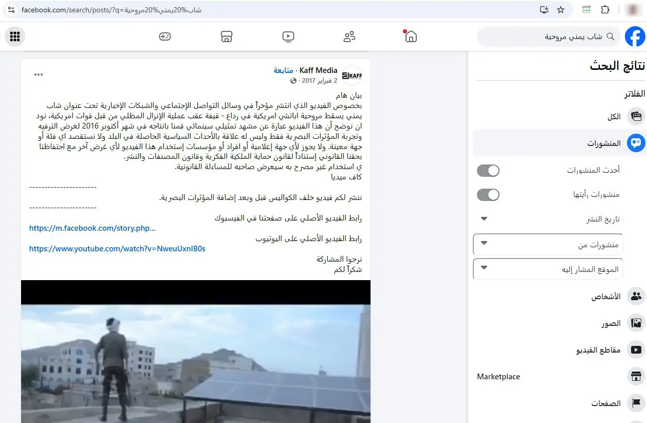The height and width of the screenshot is (423, 647).
Task: Open the Friends icon in top navigation
Action: point(349,36)
